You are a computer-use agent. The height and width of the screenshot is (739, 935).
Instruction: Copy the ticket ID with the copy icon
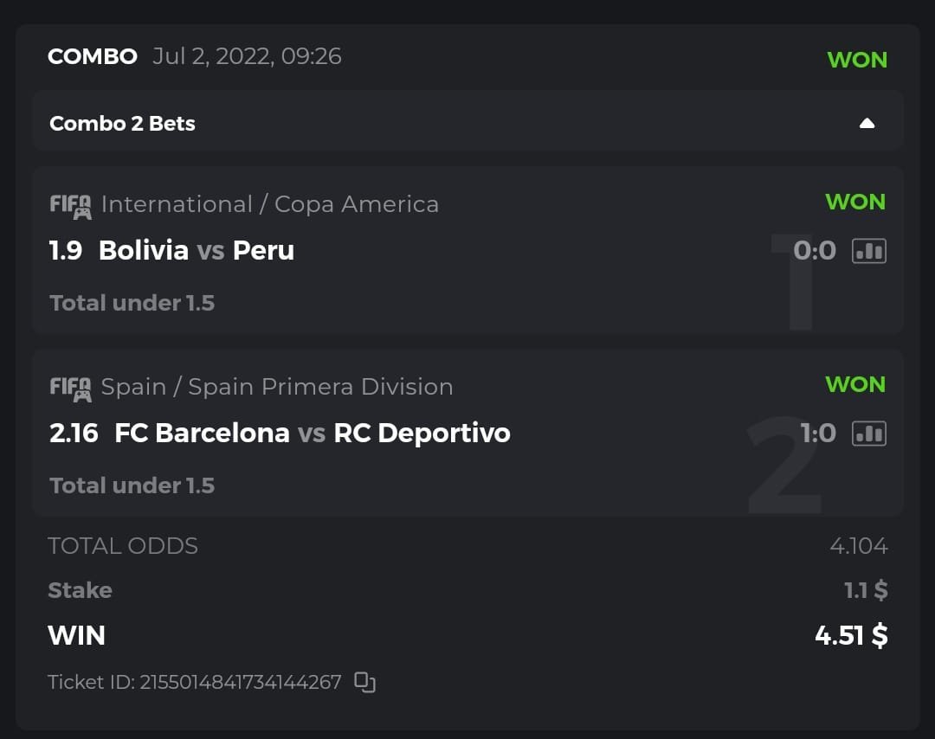(365, 682)
